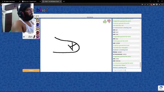This screenshot has width=164, height=92.
Task: Click the chat message 'Winner: women'
Action: click(117, 52)
